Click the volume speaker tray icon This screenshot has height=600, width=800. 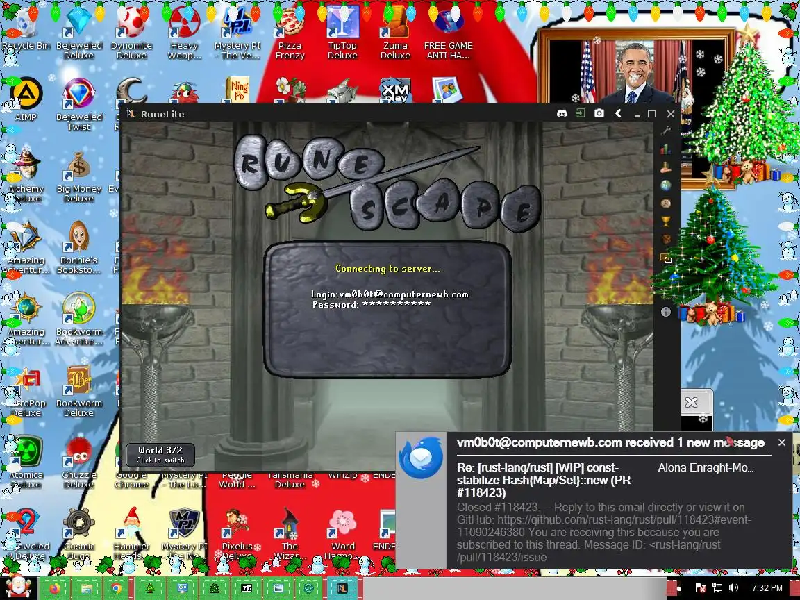click(733, 587)
